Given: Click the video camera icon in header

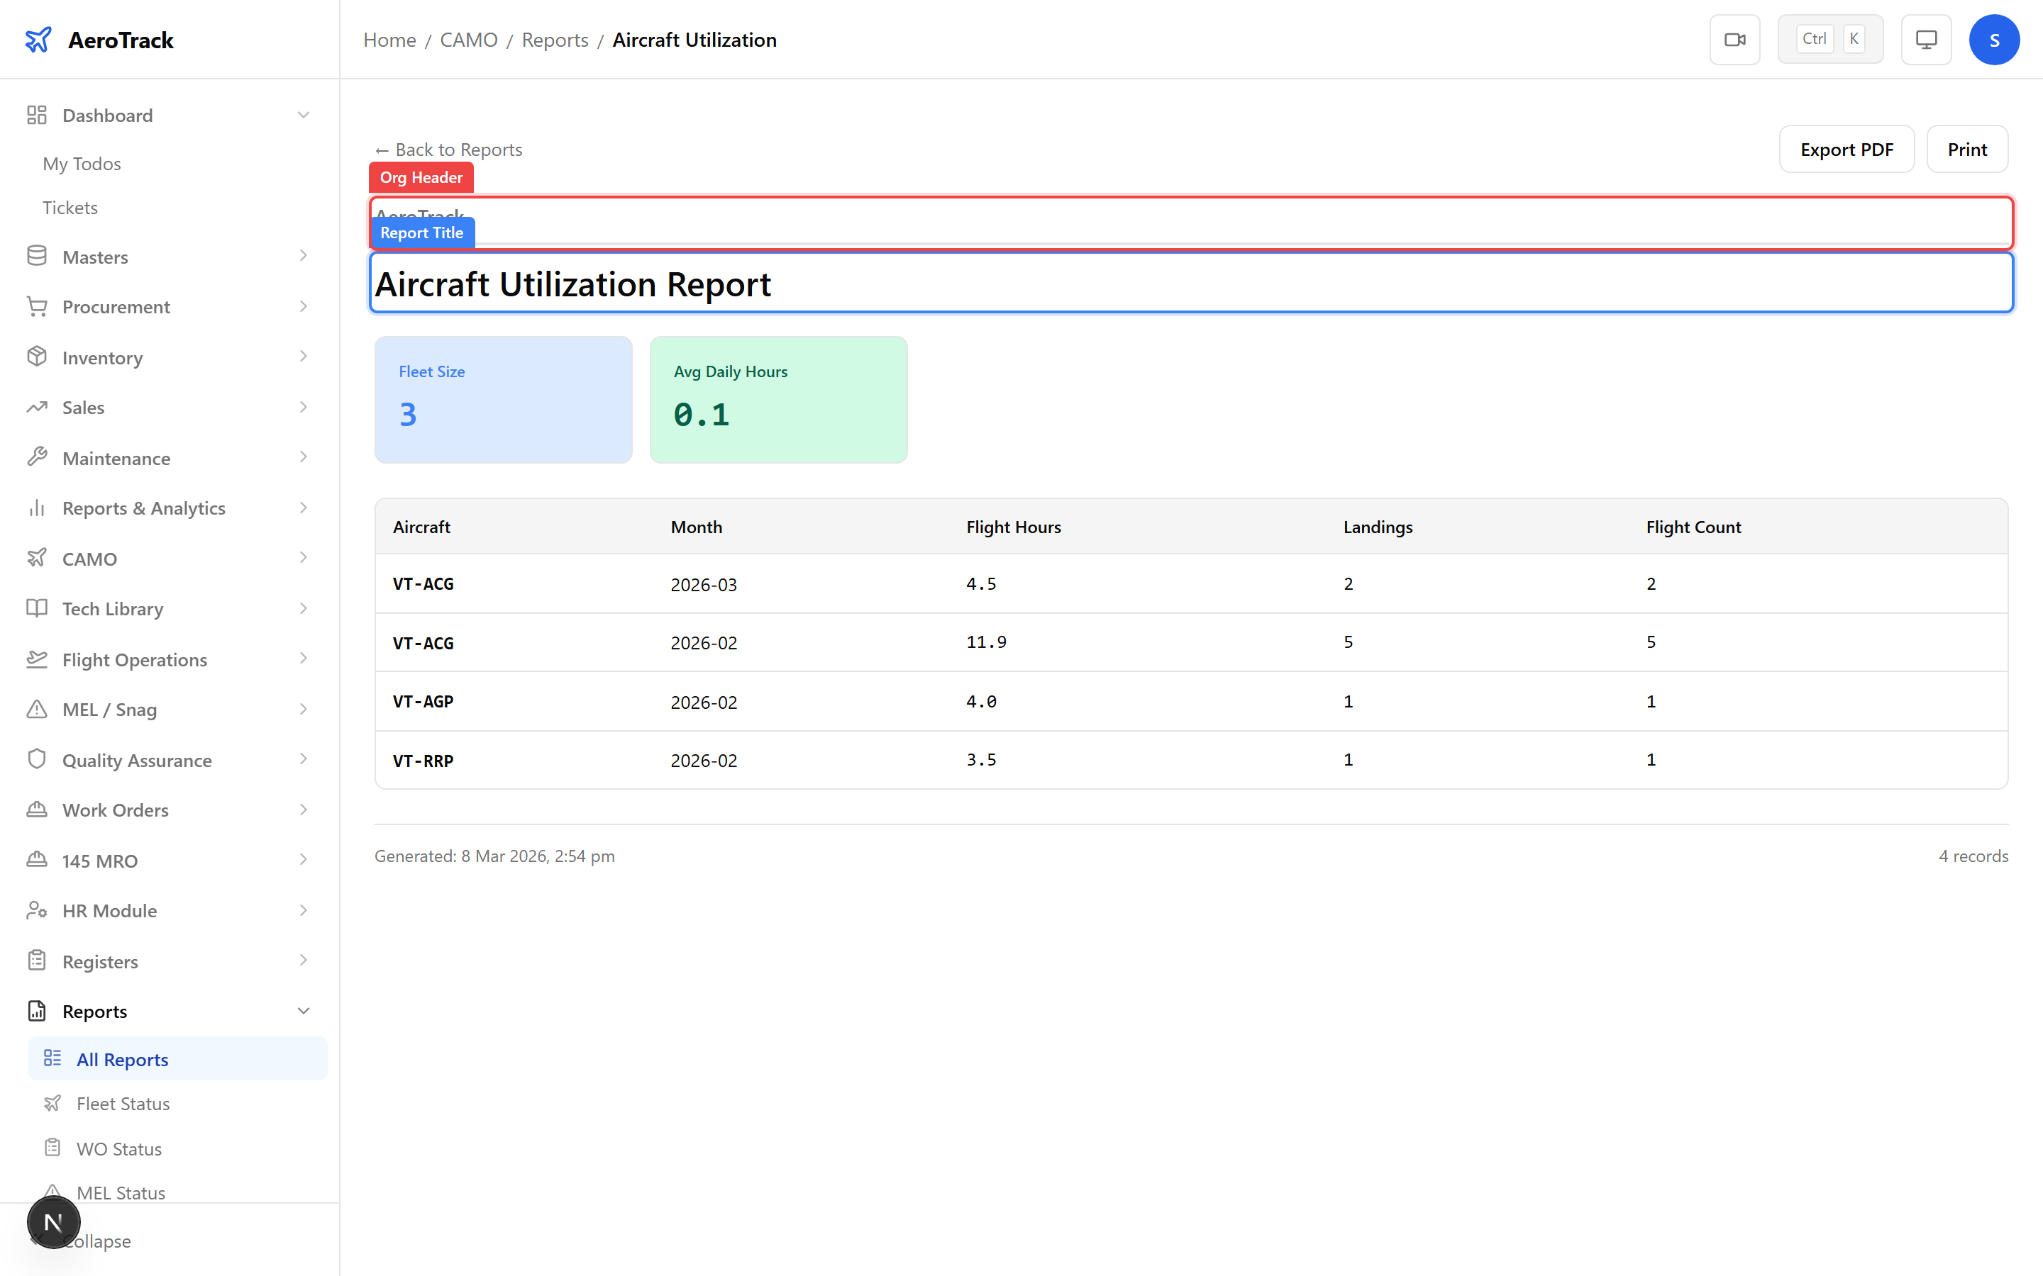Looking at the screenshot, I should tap(1734, 40).
